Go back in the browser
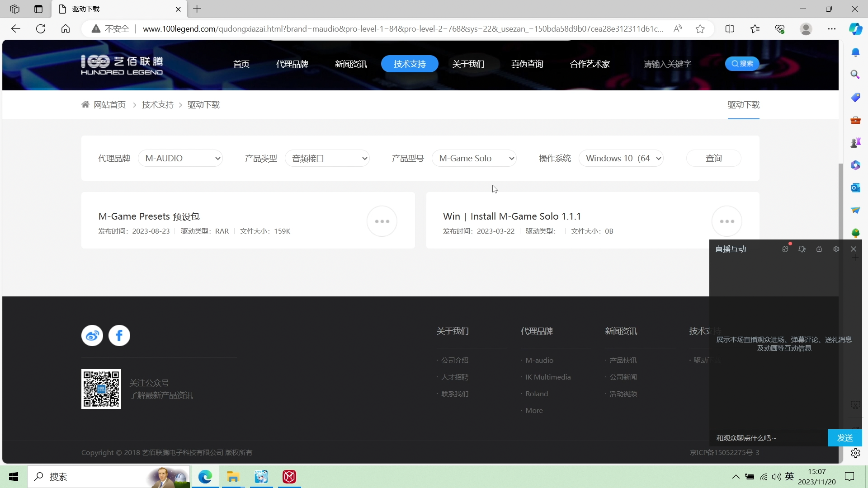Screen dimensions: 868x488 coord(16,29)
